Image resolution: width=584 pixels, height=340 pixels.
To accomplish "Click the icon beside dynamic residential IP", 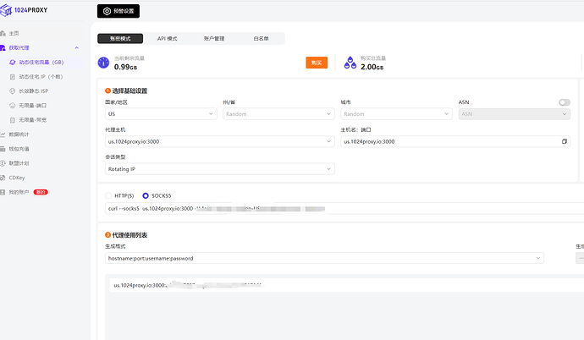I will 13,77.
